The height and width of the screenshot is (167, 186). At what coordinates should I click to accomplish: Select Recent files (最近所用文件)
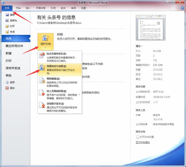click(14, 46)
